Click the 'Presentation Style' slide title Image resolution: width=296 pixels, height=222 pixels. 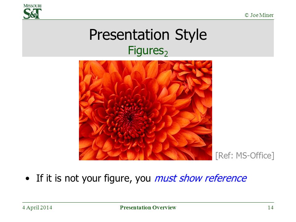tap(148, 35)
